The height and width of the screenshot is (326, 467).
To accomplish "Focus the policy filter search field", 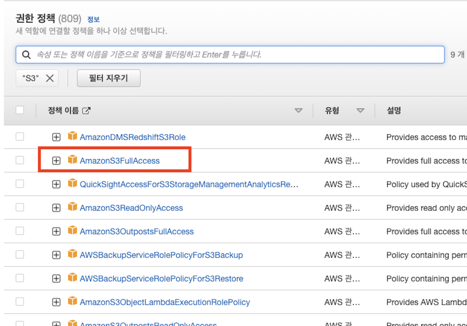I will coord(230,55).
